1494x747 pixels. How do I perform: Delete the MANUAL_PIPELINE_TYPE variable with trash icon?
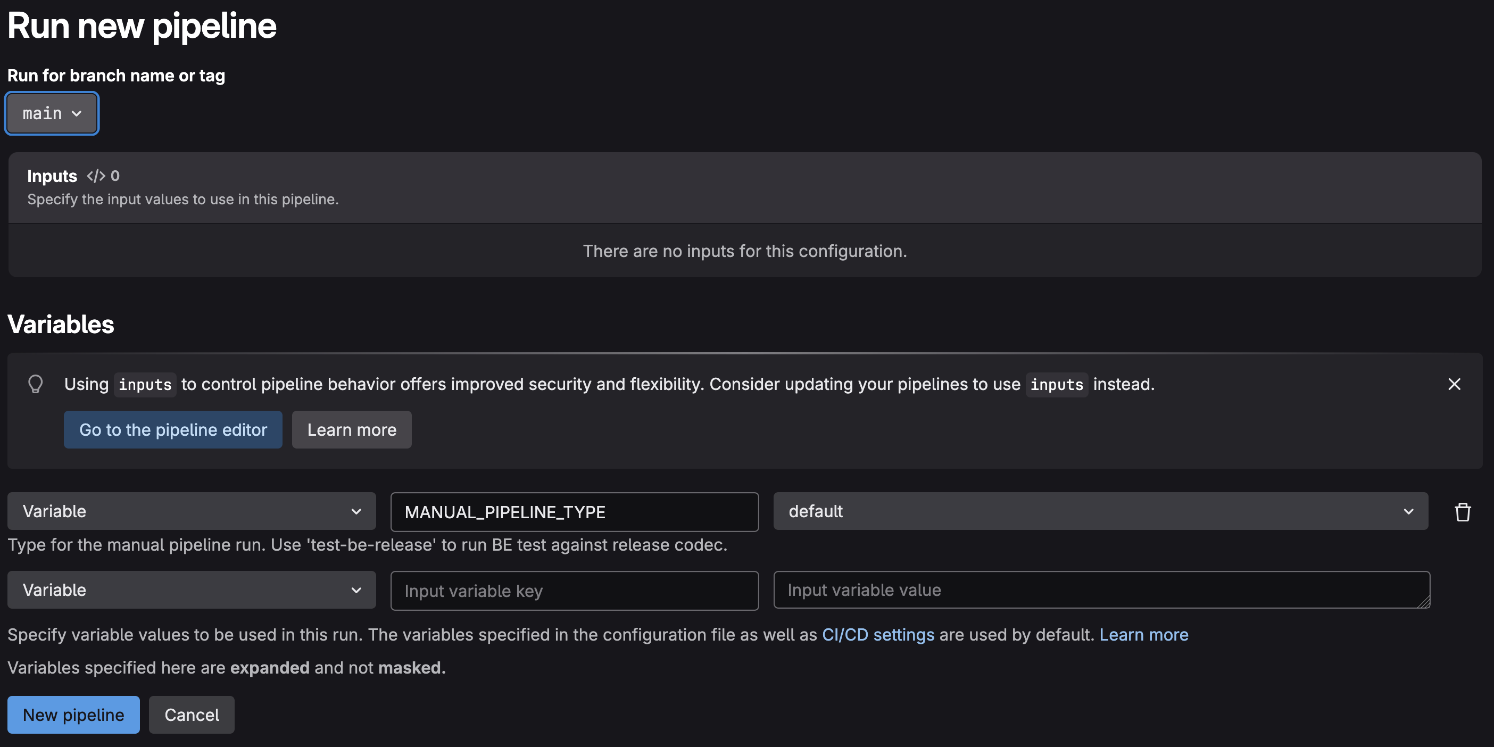1462,512
